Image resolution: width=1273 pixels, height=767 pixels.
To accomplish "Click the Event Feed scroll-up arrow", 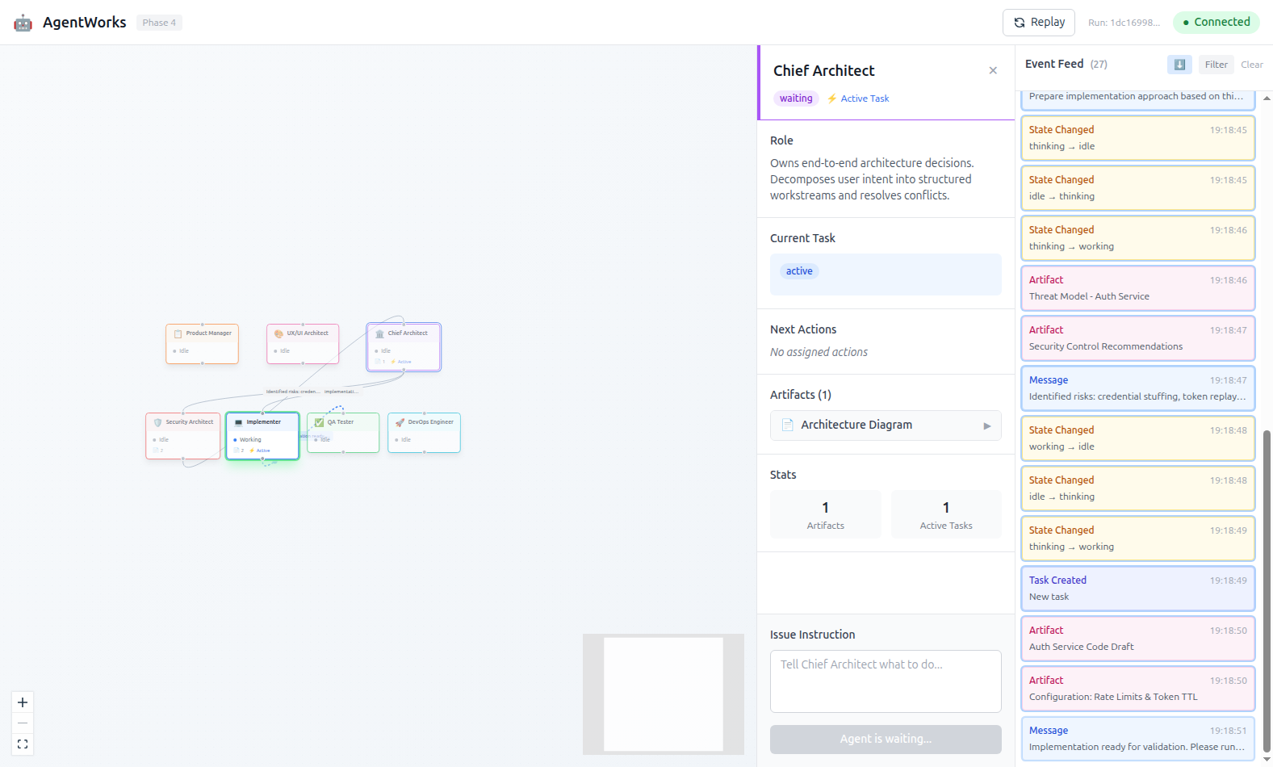I will click(x=1267, y=98).
